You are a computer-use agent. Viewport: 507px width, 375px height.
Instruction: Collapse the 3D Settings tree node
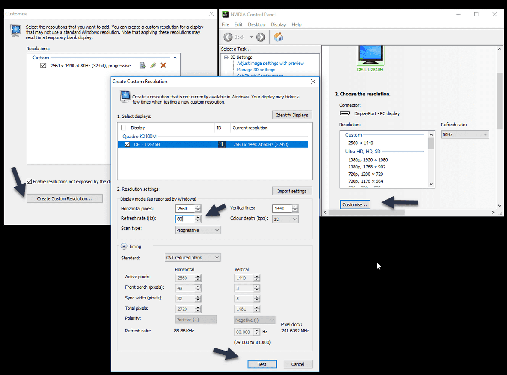click(x=226, y=57)
